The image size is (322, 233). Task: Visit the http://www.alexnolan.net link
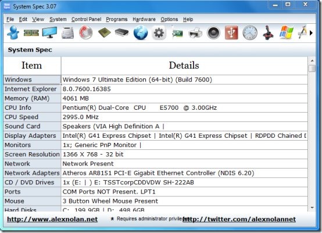pos(52,219)
